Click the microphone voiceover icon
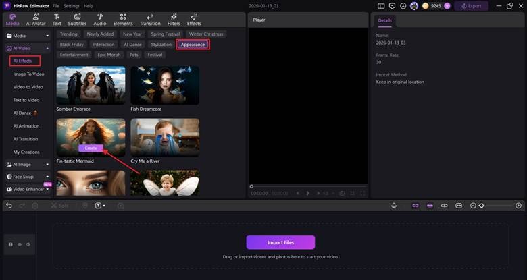Viewport: 527px width, 280px height. tap(394, 205)
